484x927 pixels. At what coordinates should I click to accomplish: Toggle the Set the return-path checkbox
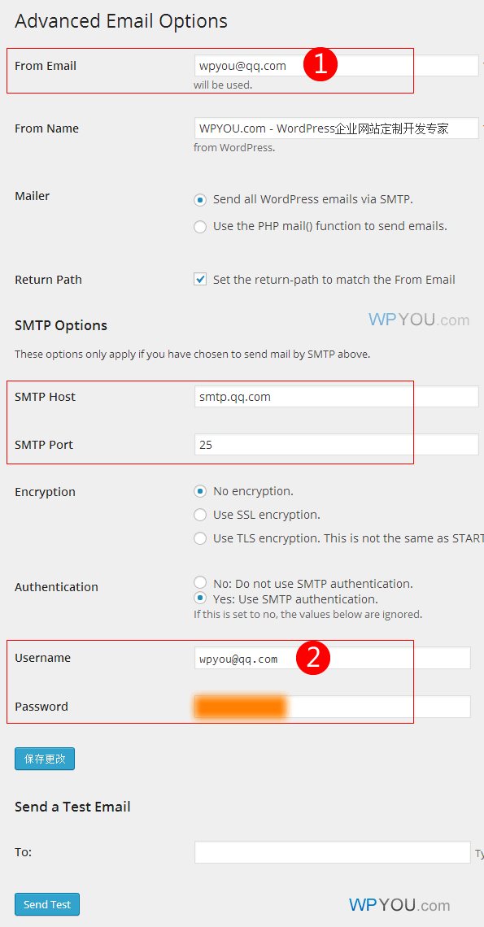click(x=201, y=279)
